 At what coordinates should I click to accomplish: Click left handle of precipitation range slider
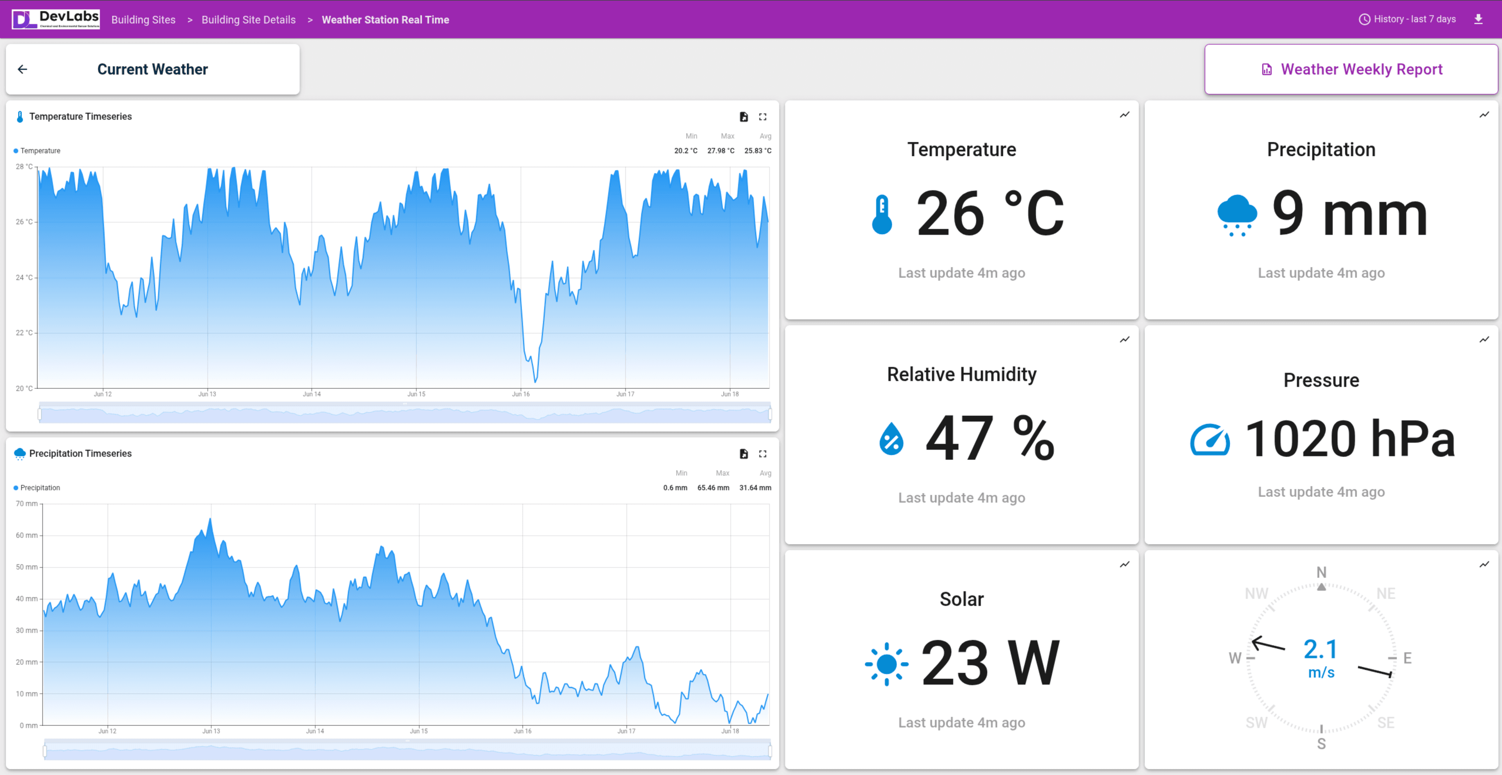[x=45, y=751]
